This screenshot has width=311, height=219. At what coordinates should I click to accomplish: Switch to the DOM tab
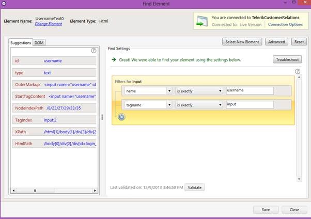[39, 43]
